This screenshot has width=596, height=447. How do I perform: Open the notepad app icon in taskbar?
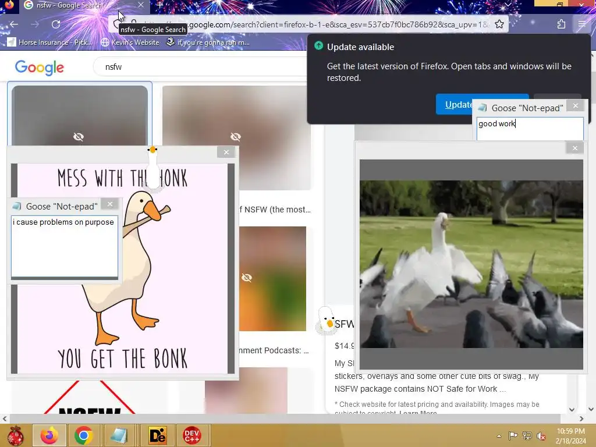[x=119, y=435]
